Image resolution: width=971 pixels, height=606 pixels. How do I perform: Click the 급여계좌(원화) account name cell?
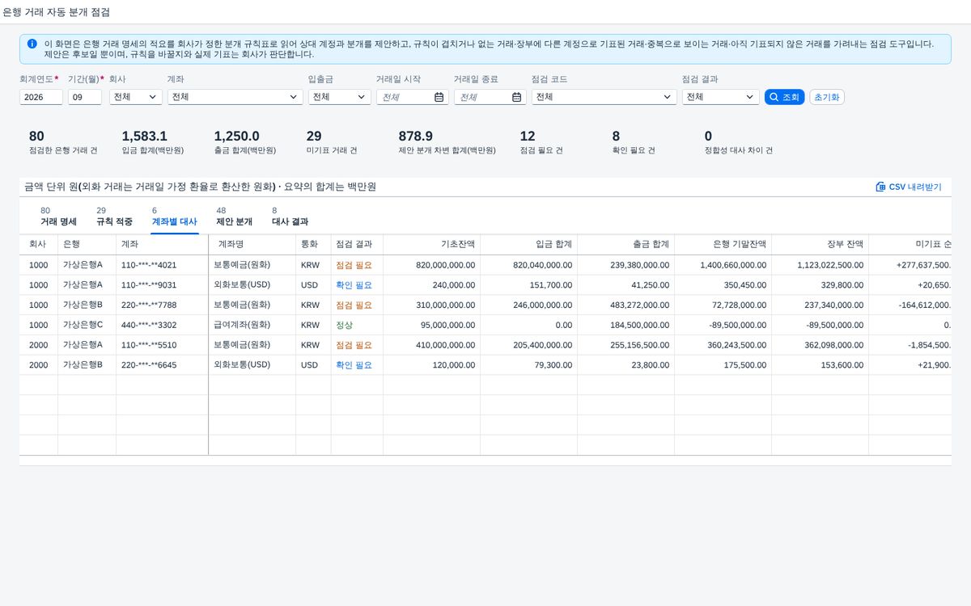tap(252, 325)
